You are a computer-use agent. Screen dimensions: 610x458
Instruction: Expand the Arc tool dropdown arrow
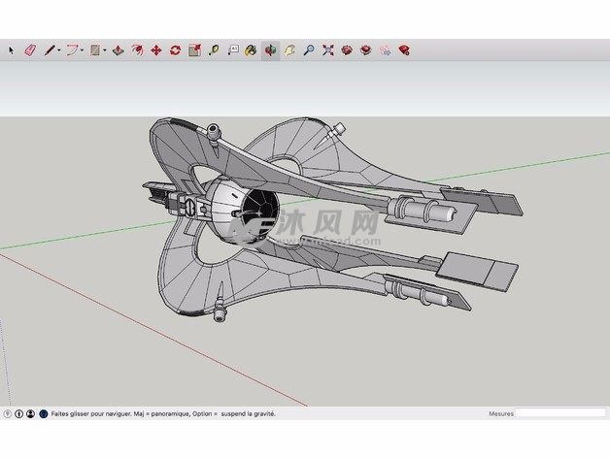click(83, 49)
